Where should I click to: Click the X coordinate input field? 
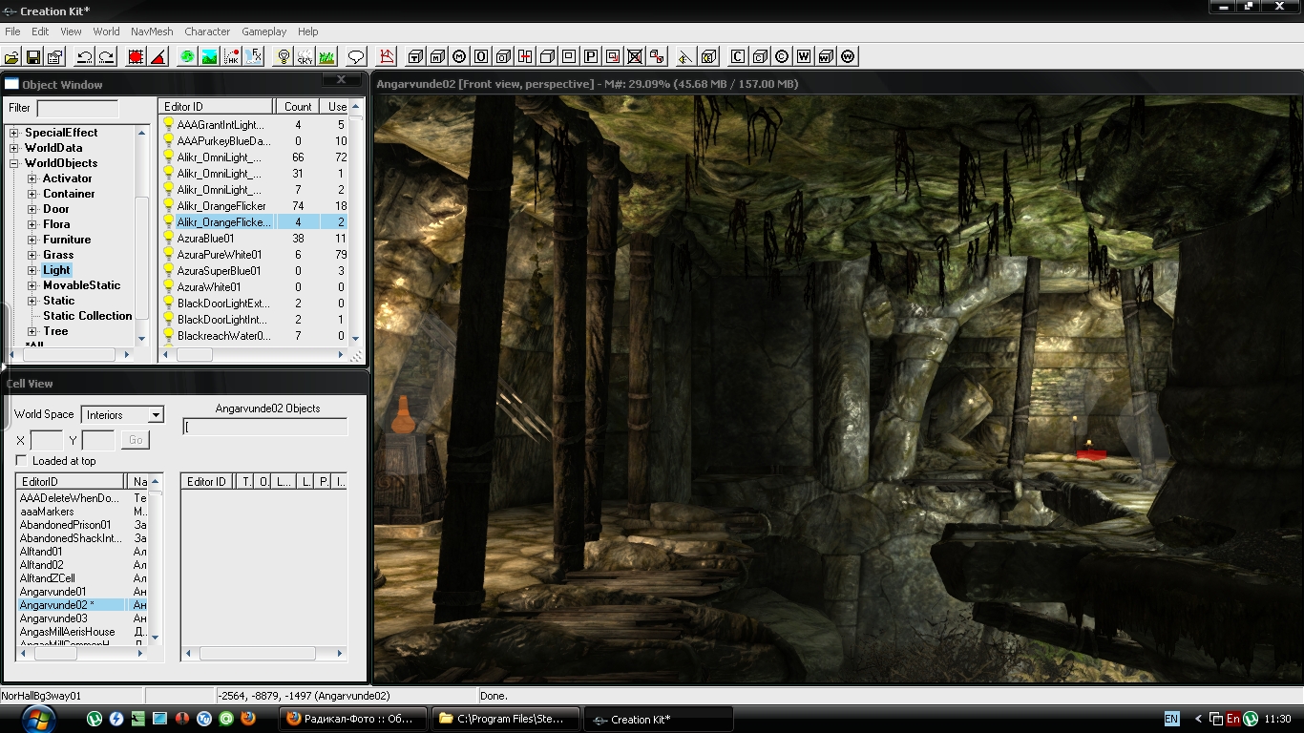tap(47, 440)
